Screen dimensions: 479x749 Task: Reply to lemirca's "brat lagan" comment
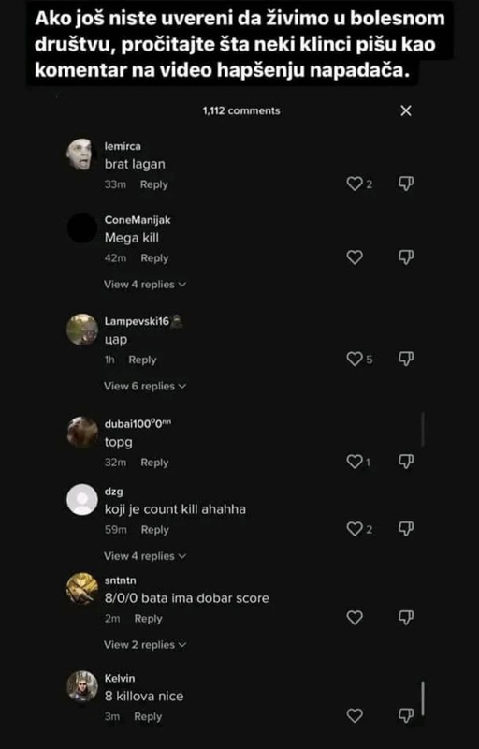pos(153,184)
